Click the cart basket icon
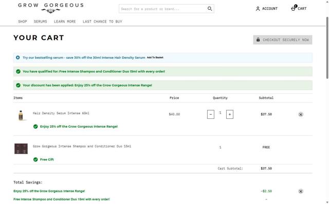Viewport: 329px width, 204px height. pyautogui.click(x=294, y=8)
